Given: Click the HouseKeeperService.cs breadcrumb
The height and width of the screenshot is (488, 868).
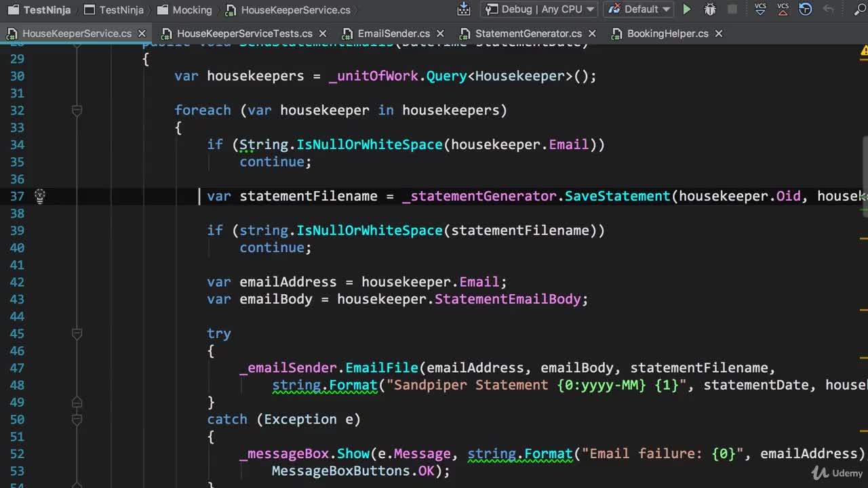Looking at the screenshot, I should click(x=288, y=9).
